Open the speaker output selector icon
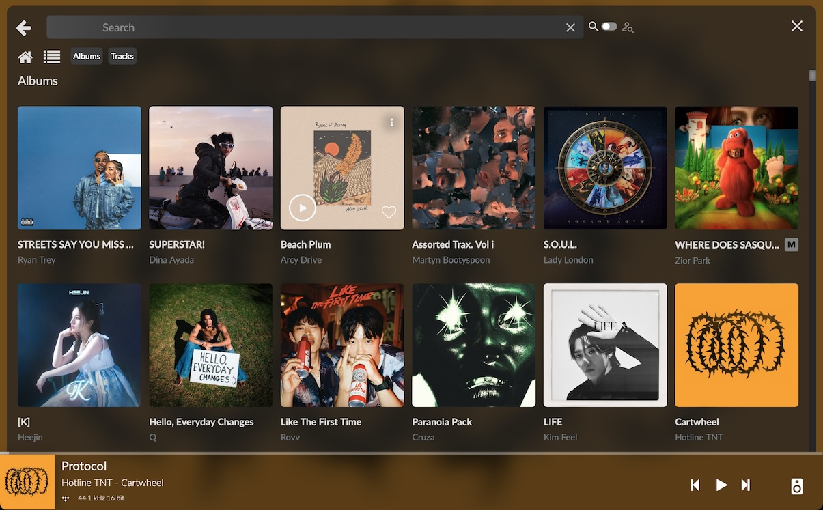 pos(797,486)
